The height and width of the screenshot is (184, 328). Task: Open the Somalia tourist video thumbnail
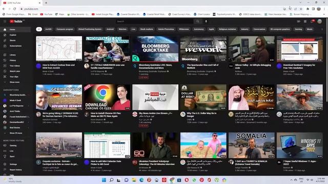point(252,145)
